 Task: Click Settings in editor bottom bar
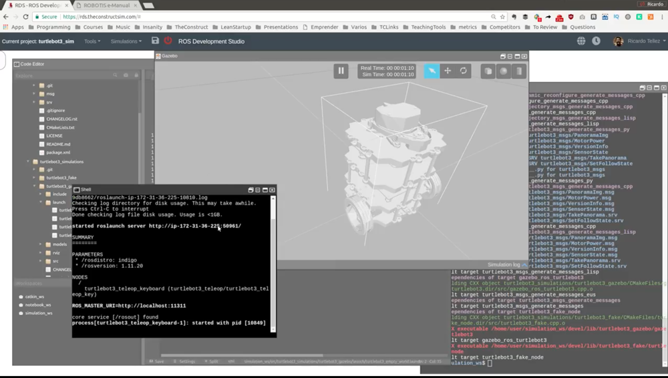click(184, 361)
